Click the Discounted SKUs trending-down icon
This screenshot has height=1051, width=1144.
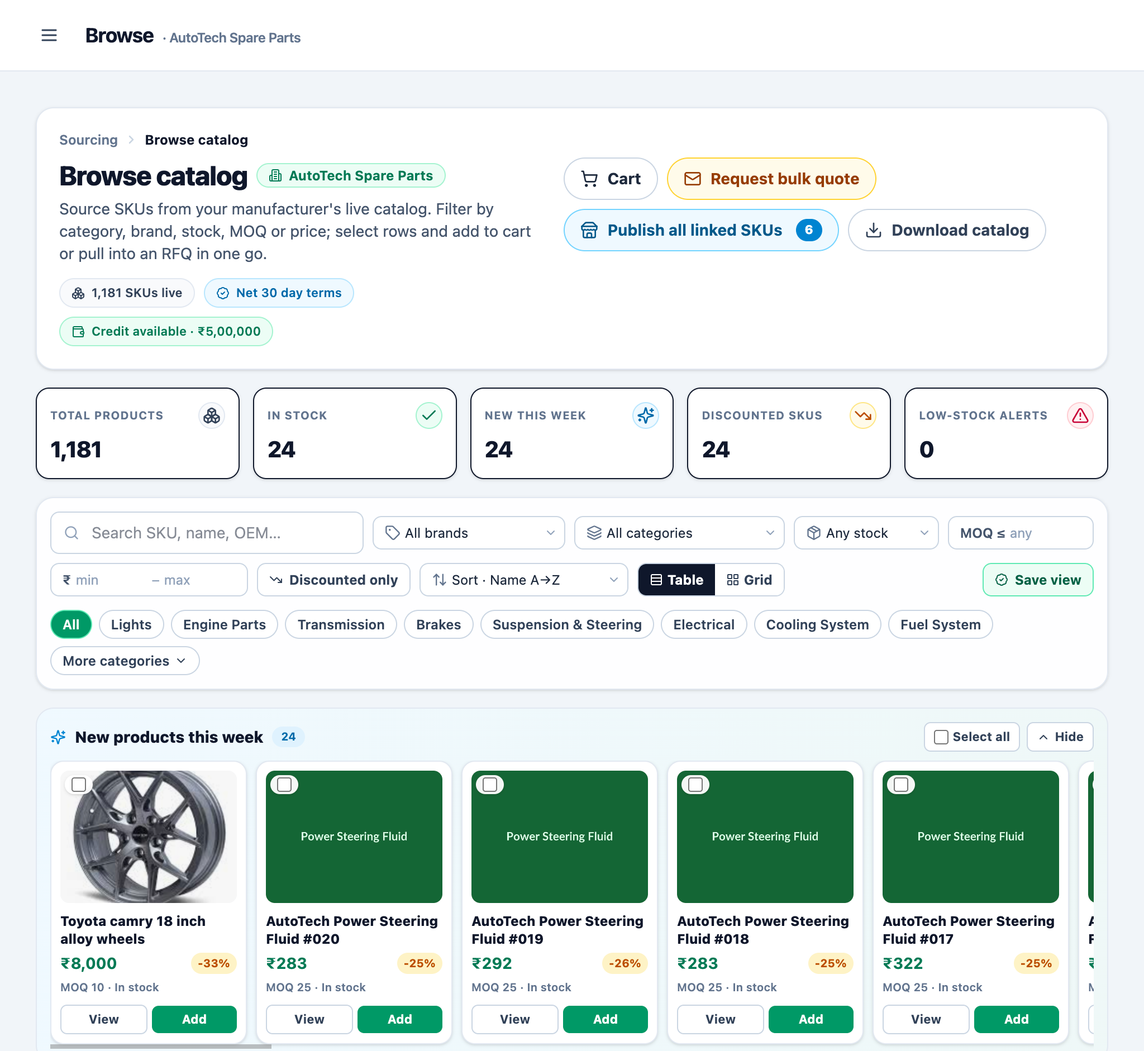[x=863, y=415]
